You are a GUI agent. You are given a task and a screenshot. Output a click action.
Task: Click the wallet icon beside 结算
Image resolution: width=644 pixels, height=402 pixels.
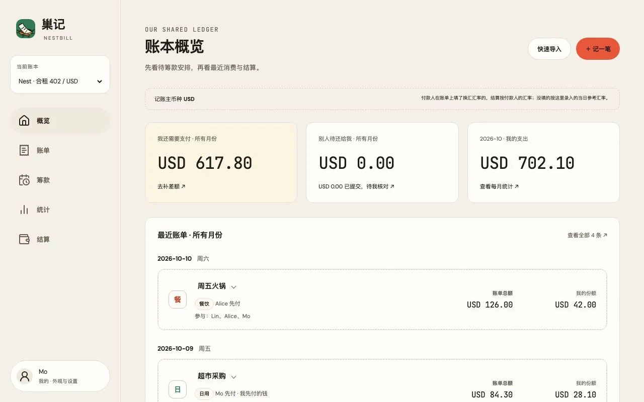24,239
